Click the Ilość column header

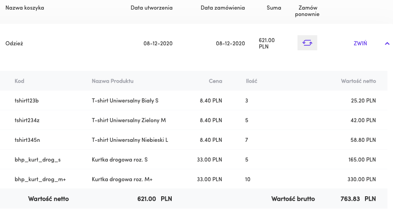[x=252, y=81]
